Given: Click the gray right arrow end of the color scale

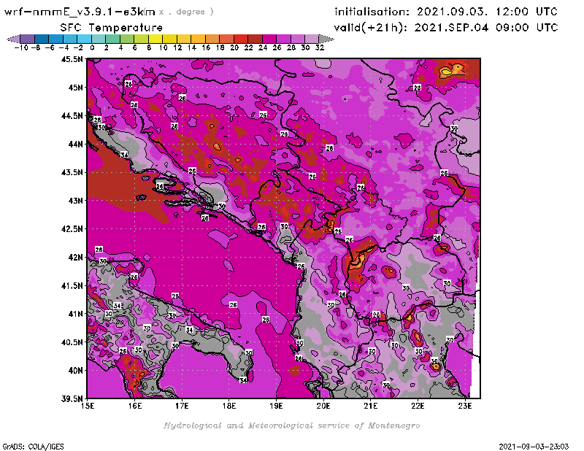Looking at the screenshot, I should pos(326,39).
